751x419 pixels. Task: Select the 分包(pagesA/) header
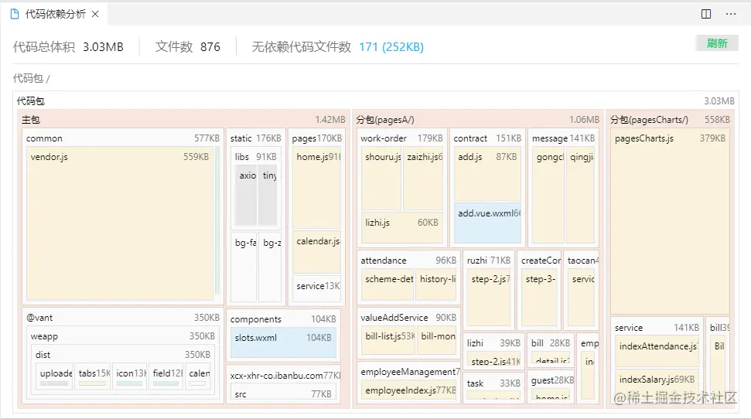[x=477, y=119]
